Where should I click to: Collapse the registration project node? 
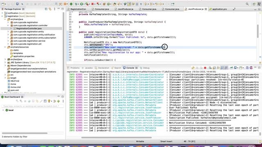2,16
